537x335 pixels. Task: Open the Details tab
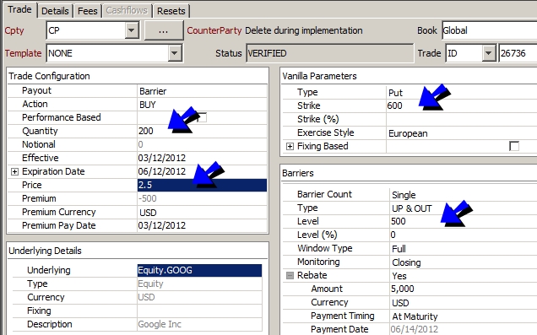click(55, 11)
